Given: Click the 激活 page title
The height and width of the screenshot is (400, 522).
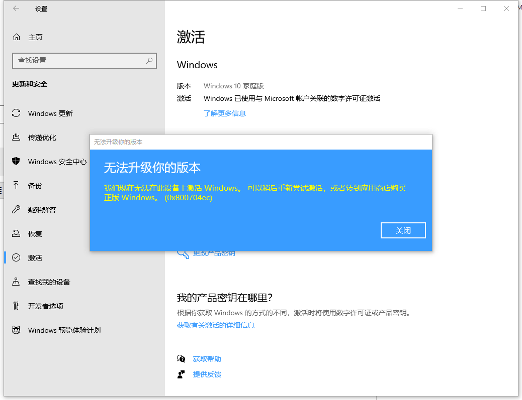Looking at the screenshot, I should coord(191,37).
